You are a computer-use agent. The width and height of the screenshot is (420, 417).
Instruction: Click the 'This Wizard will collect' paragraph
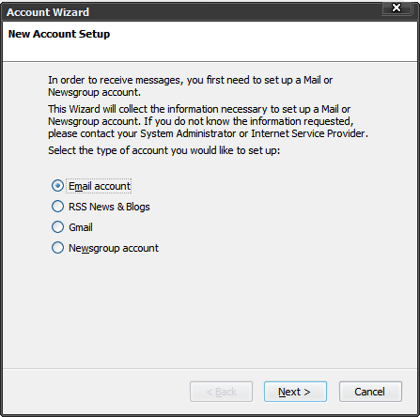208,121
